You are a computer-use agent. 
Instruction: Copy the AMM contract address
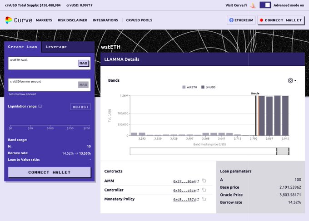click(x=204, y=181)
